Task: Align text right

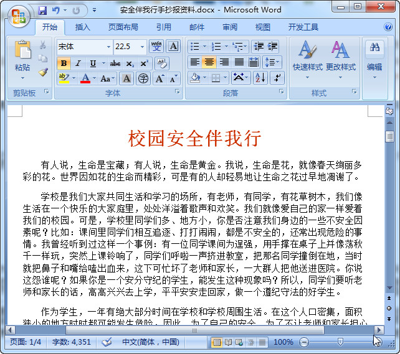Action: (224, 62)
